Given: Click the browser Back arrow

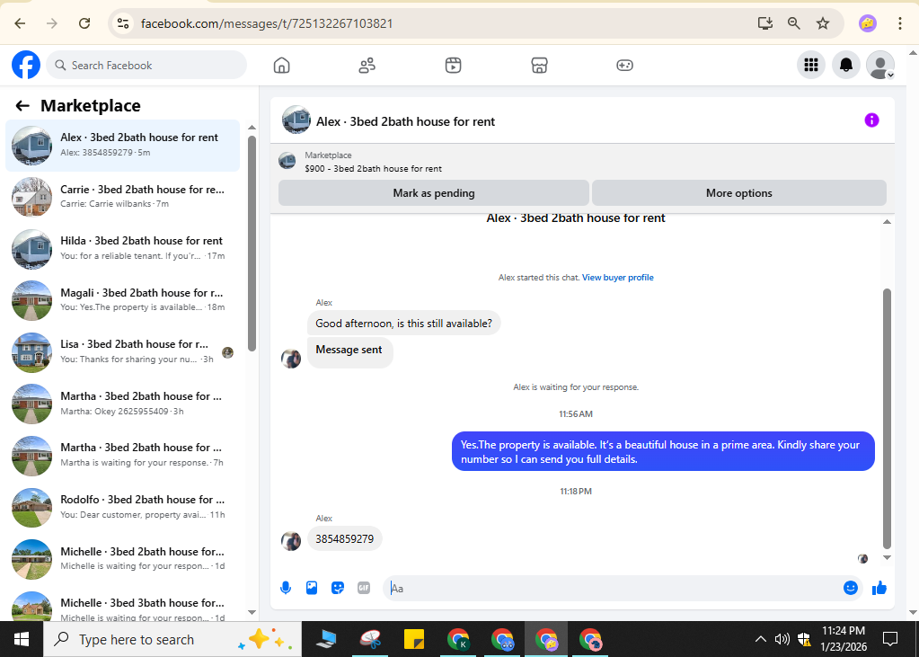Looking at the screenshot, I should 20,23.
